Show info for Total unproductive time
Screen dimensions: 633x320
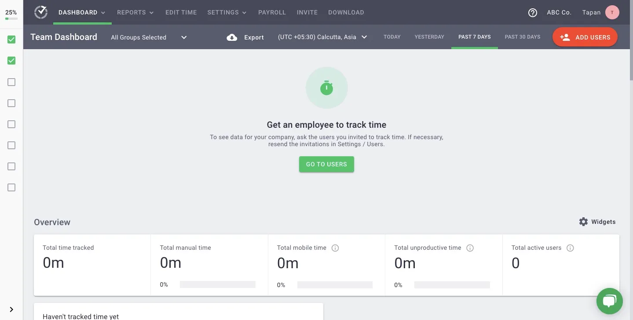[470, 248]
